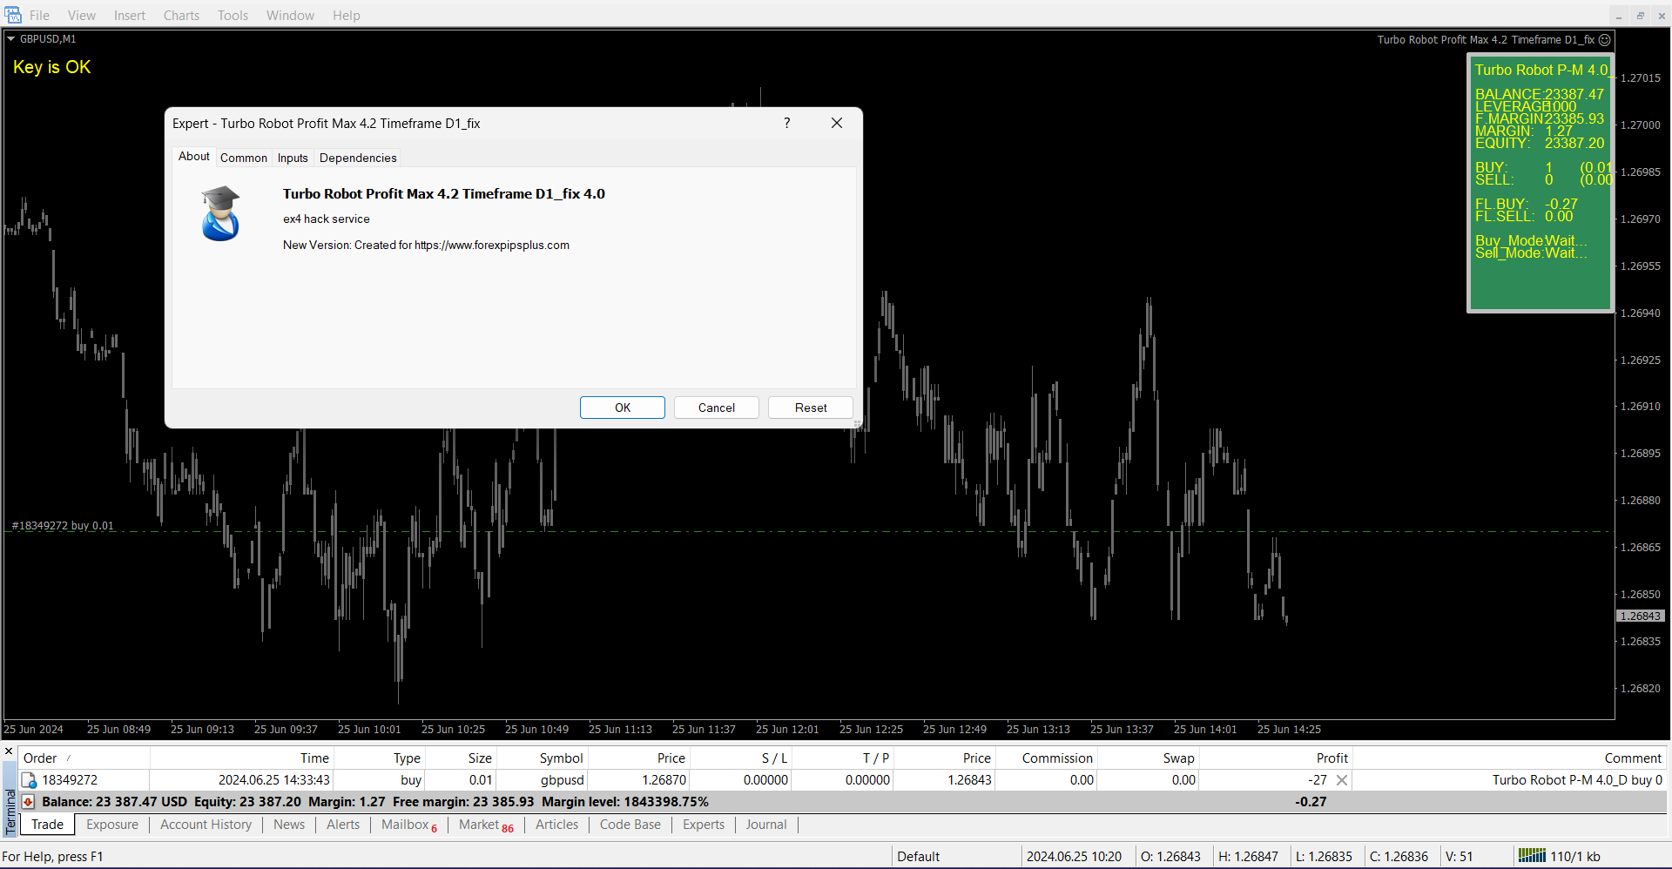Switch to the Inputs tab
Viewport: 1672px width, 869px height.
coord(293,158)
